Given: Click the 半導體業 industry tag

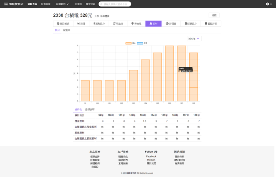Looking at the screenshot, I should pos(105,16).
